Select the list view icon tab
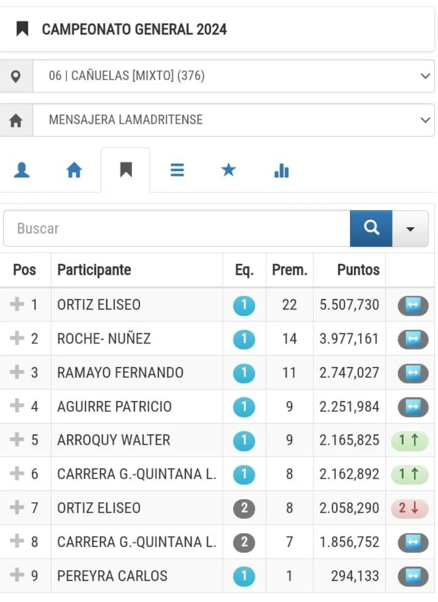 click(177, 170)
